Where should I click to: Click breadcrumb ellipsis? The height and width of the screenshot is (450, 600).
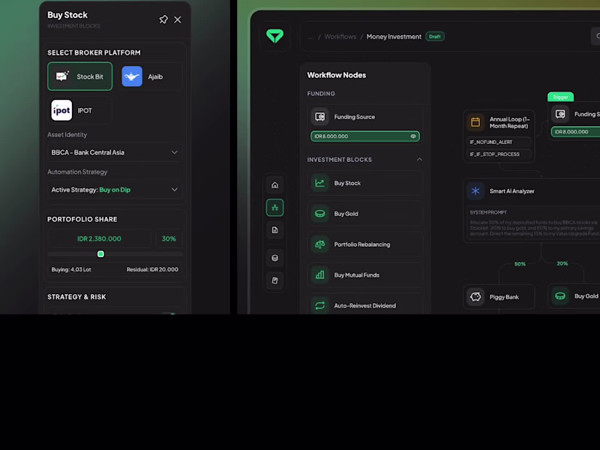tap(310, 37)
